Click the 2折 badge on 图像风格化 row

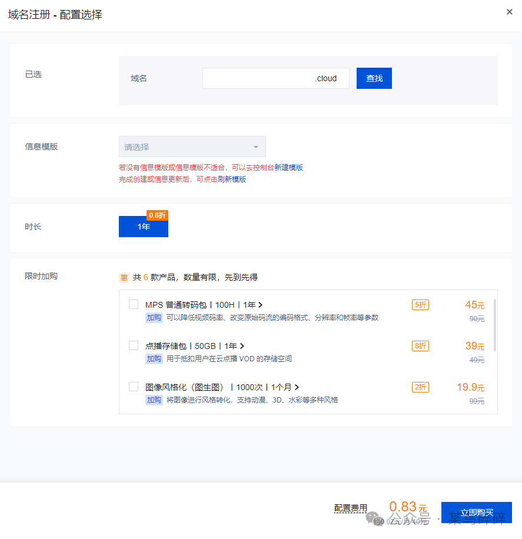pyautogui.click(x=421, y=387)
